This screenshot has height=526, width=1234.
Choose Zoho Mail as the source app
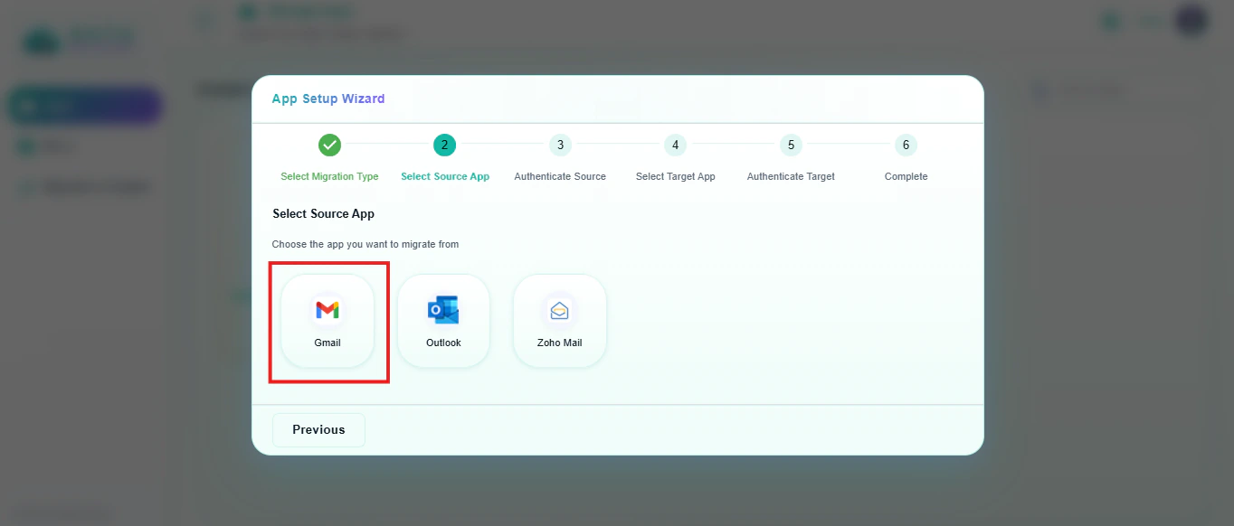559,321
